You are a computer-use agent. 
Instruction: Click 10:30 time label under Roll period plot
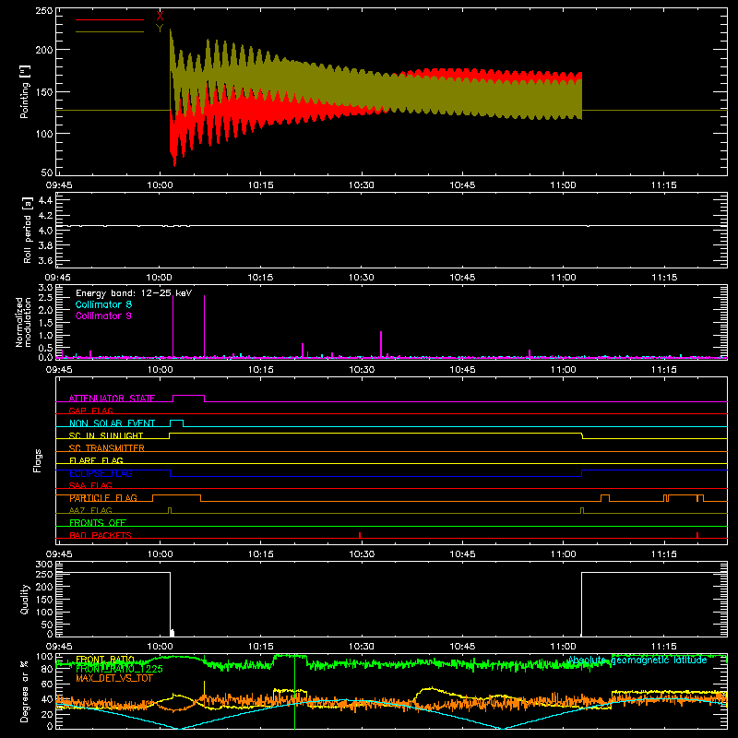[362, 278]
